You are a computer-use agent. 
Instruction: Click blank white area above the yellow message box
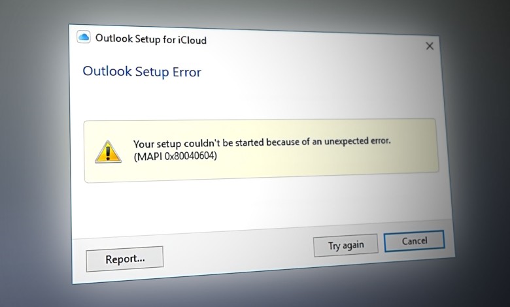262,98
